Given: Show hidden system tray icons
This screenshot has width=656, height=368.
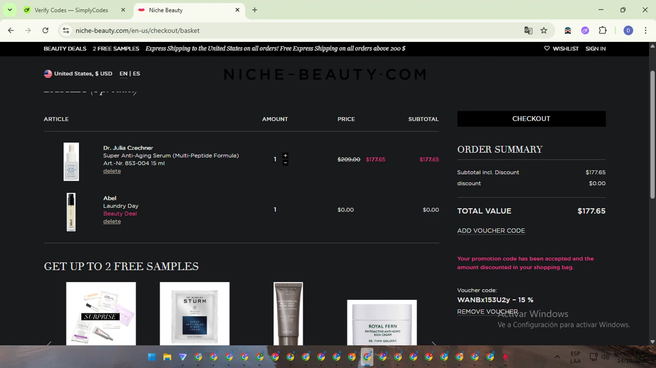Looking at the screenshot, I should [557, 357].
